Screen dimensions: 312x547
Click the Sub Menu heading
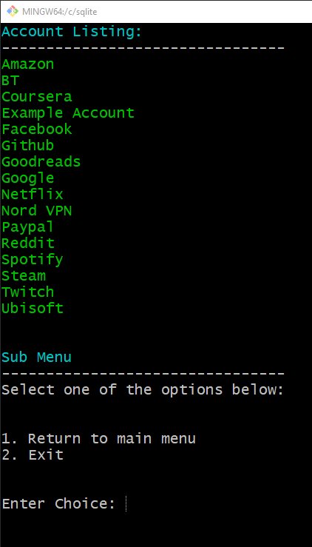37,358
